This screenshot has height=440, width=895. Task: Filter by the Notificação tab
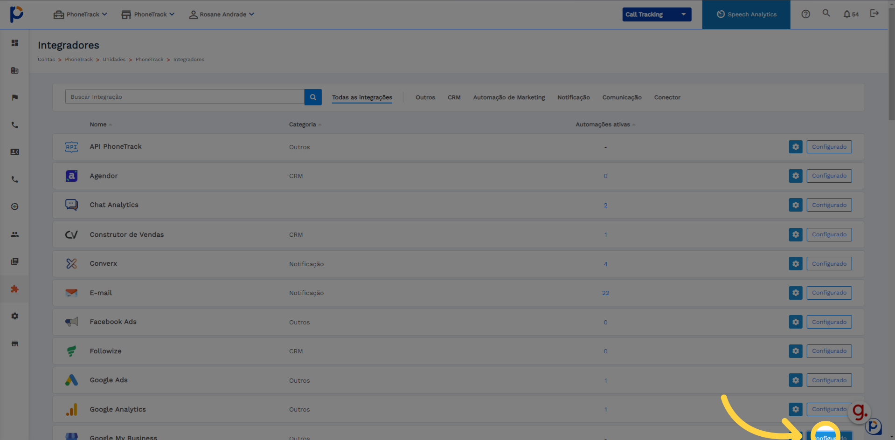point(573,97)
